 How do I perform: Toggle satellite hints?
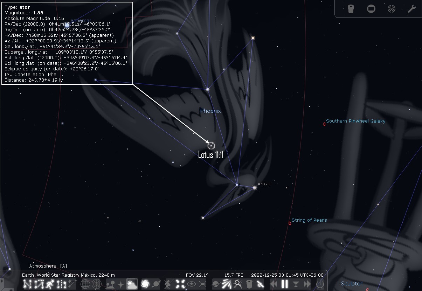click(x=260, y=284)
